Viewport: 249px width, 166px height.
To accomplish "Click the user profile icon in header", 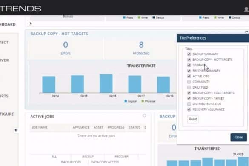I will [246, 9].
